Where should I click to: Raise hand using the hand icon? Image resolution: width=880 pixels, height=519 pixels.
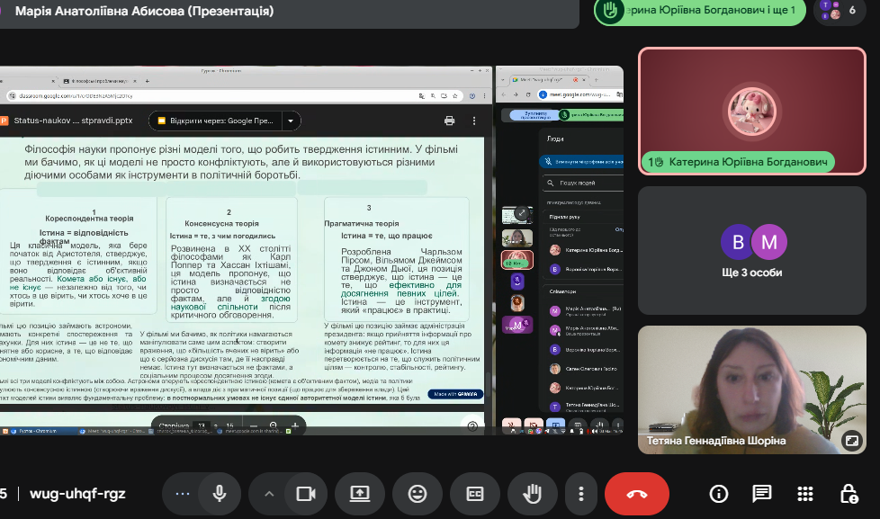coord(532,493)
